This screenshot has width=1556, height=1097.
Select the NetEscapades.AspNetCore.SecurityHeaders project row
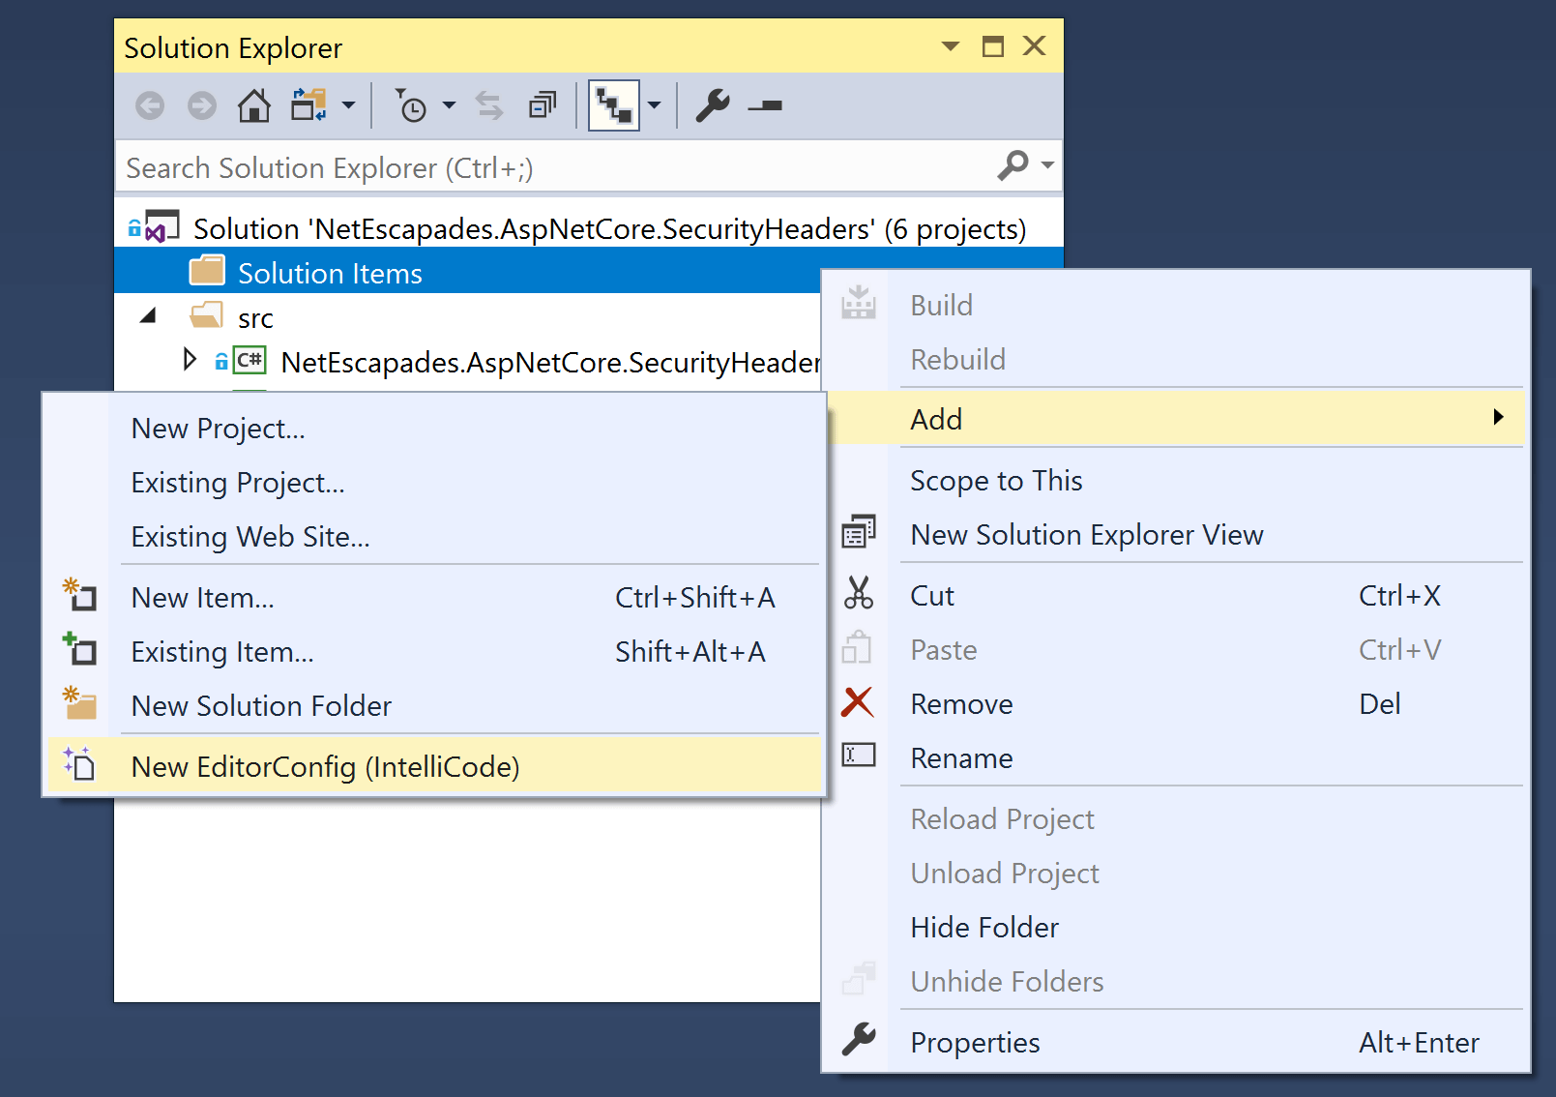(x=467, y=362)
